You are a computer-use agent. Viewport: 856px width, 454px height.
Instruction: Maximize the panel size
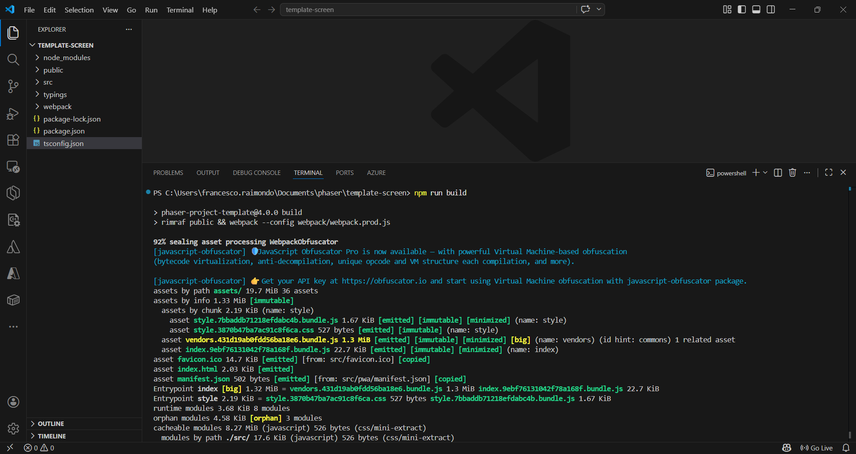pos(829,173)
